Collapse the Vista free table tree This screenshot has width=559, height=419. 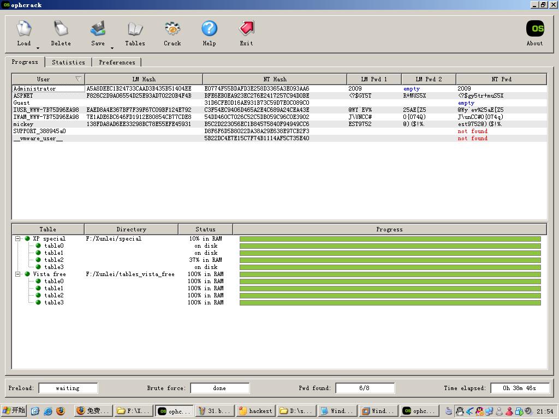[x=17, y=274]
